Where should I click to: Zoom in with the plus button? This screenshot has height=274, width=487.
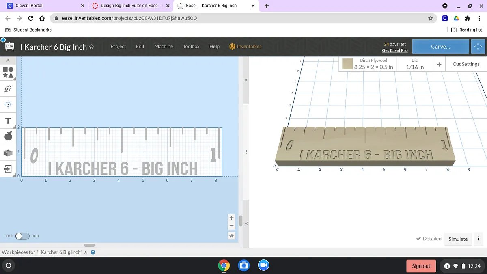231,218
